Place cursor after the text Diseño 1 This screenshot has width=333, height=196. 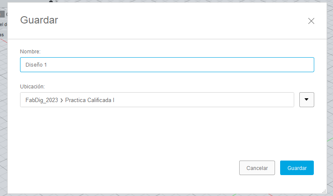tap(47, 65)
